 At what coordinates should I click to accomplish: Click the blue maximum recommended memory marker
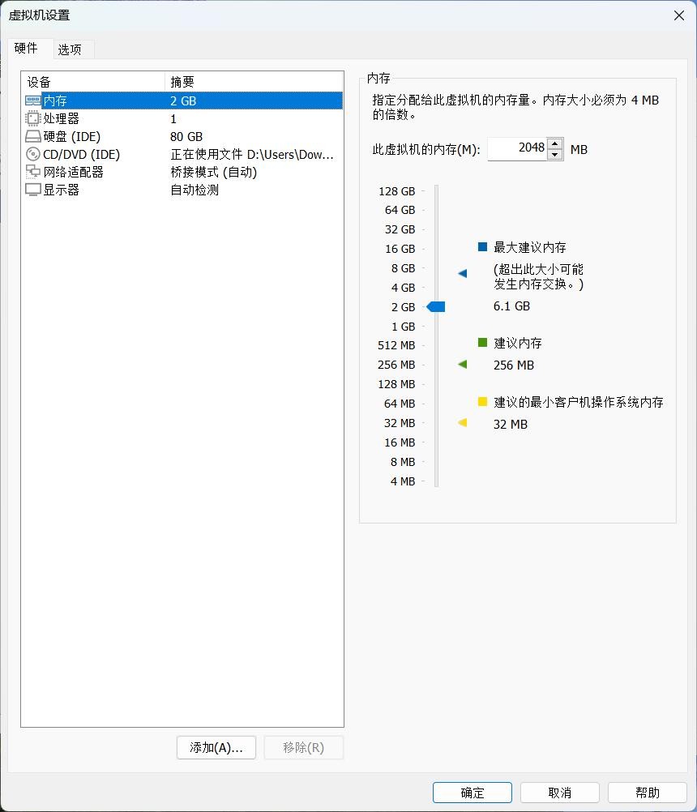click(463, 273)
